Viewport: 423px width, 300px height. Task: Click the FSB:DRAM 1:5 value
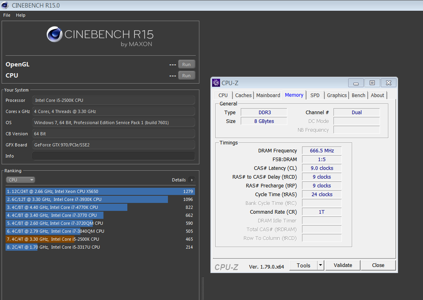tap(322, 159)
